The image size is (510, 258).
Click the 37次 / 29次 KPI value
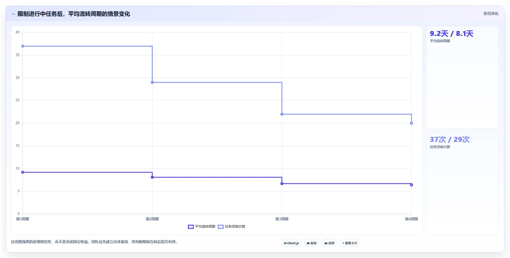pos(450,140)
